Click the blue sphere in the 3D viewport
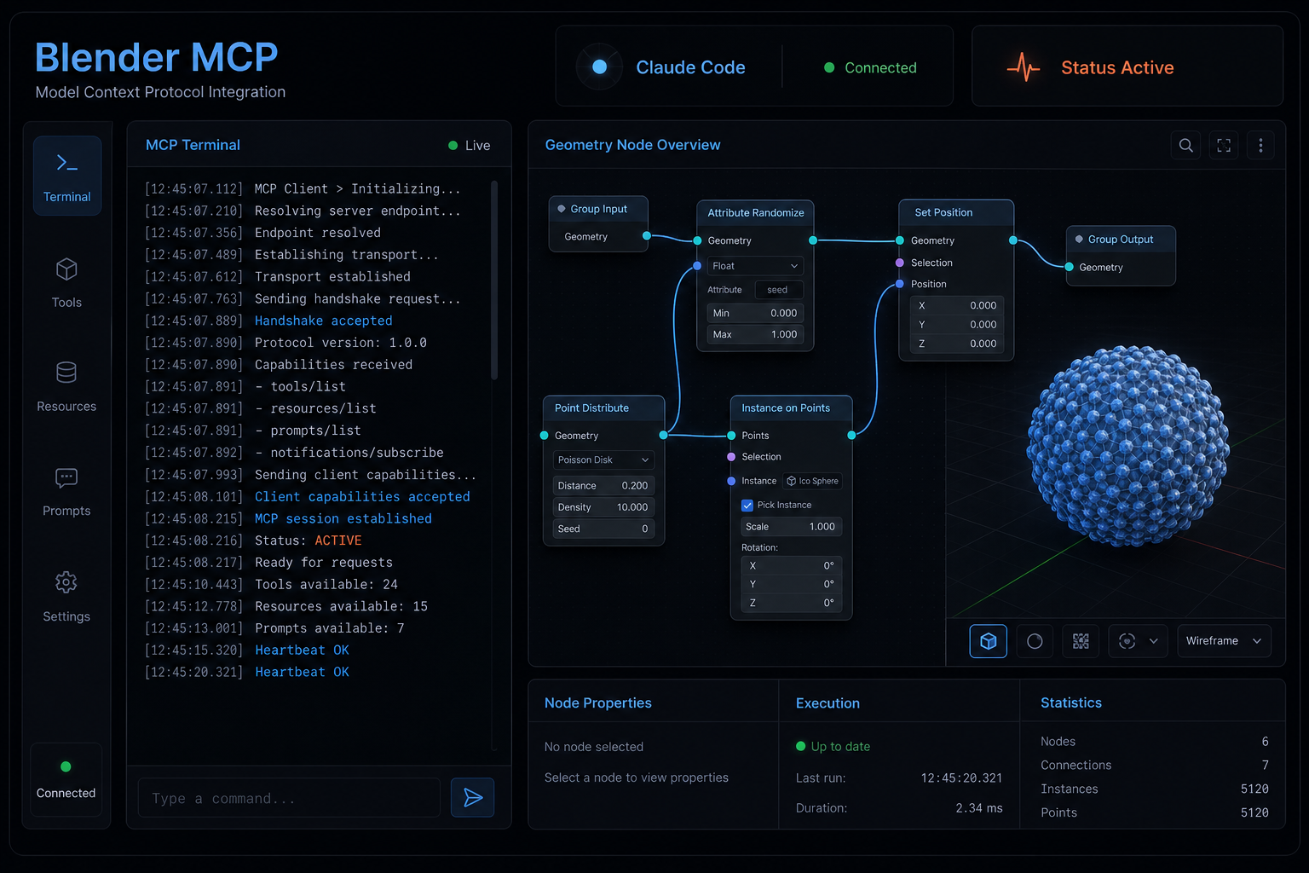Screen dimensions: 1309x873 pyautogui.click(x=1127, y=445)
